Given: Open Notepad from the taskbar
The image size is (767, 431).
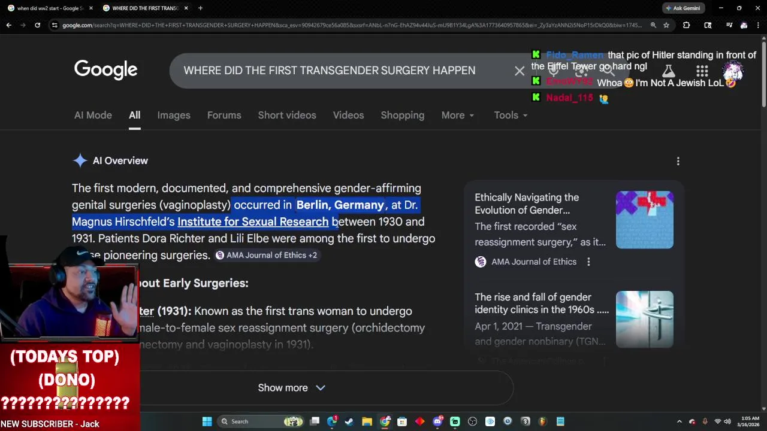Looking at the screenshot, I should tap(560, 421).
